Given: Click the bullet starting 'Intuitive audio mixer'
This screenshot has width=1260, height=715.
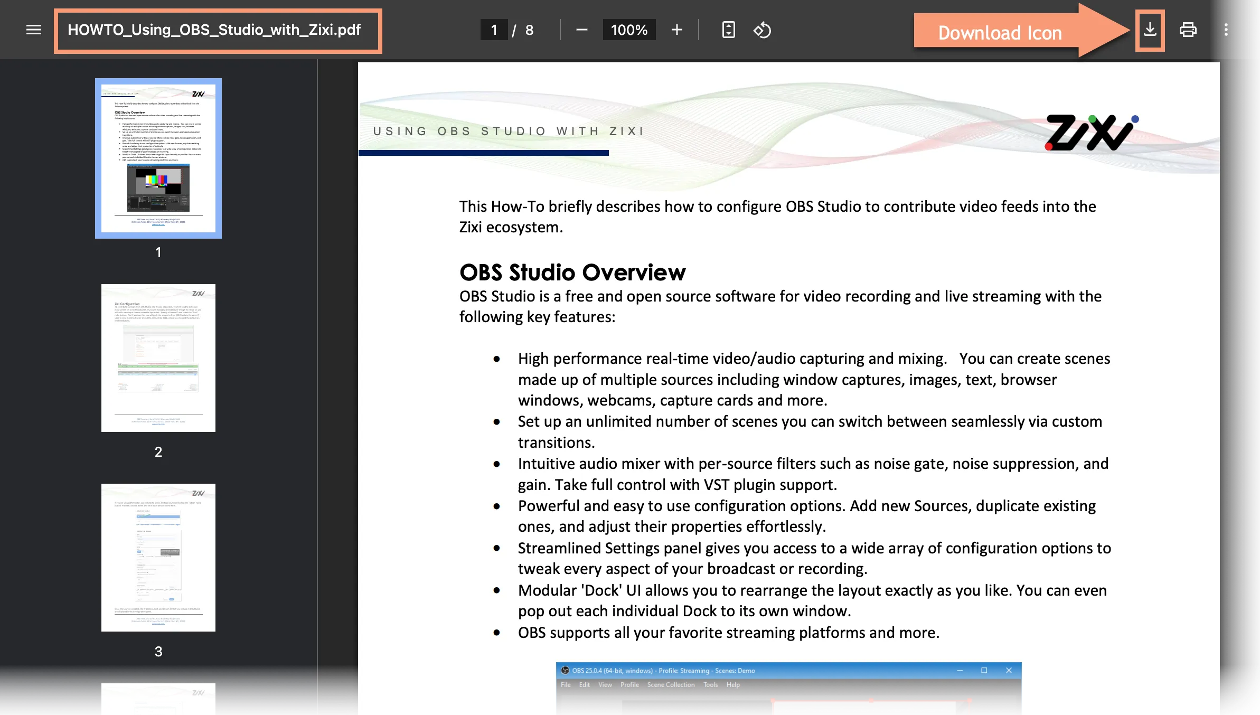Looking at the screenshot, I should coord(813,474).
